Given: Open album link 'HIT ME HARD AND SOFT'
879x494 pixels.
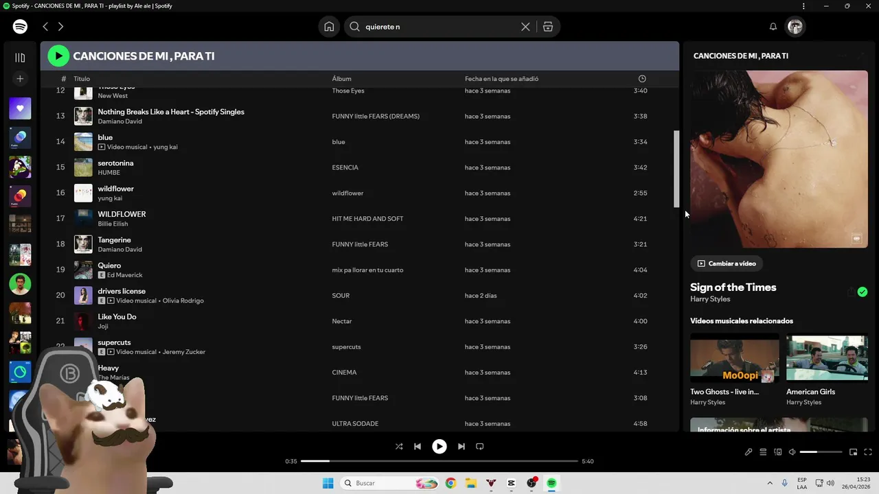Looking at the screenshot, I should pyautogui.click(x=367, y=219).
